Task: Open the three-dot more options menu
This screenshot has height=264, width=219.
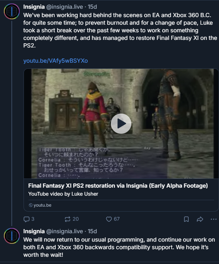Action: (x=213, y=219)
